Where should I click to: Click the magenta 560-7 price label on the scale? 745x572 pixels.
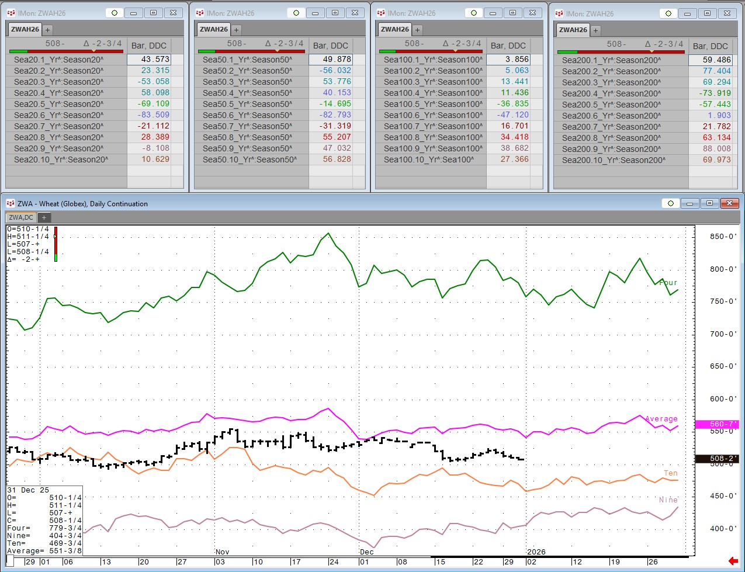(724, 424)
